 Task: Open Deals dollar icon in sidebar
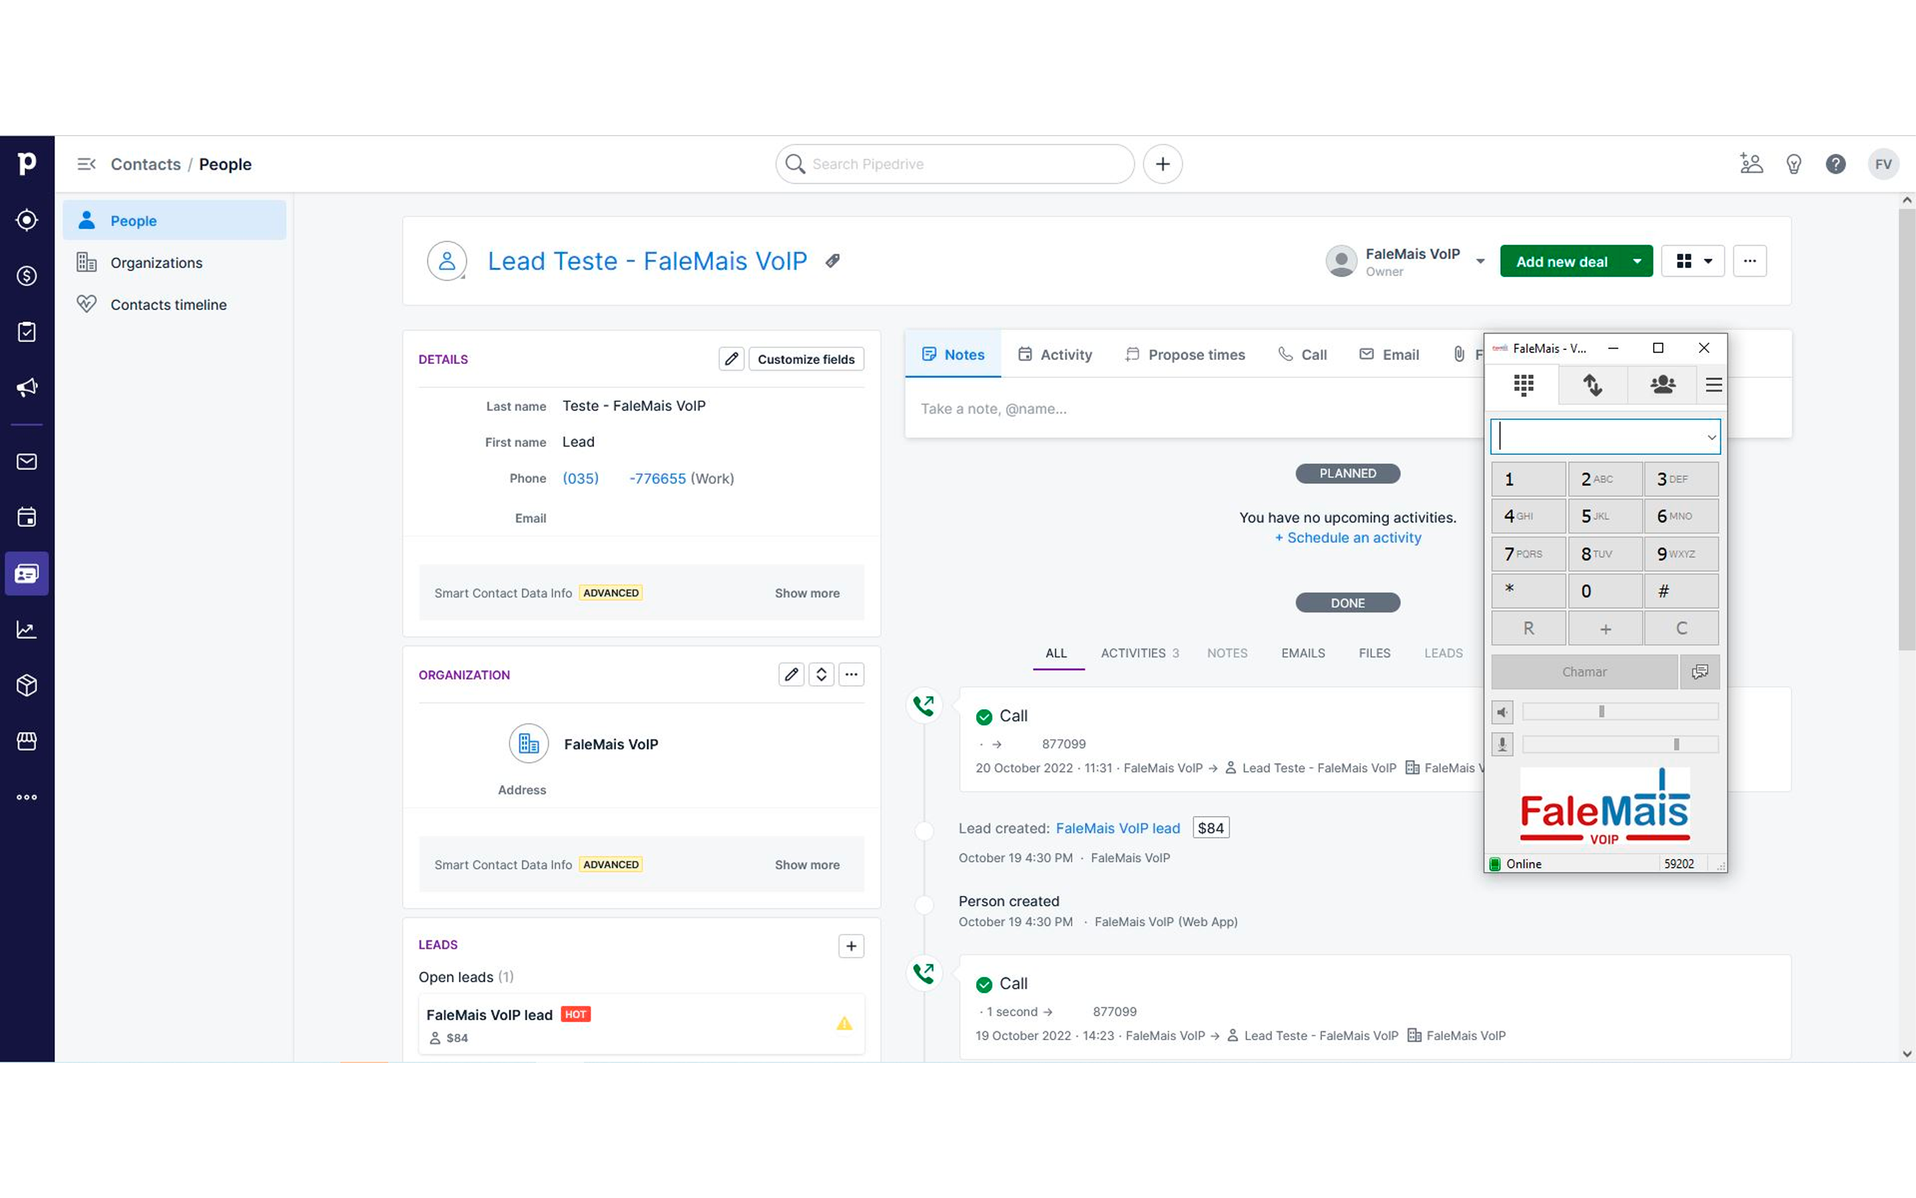[27, 276]
